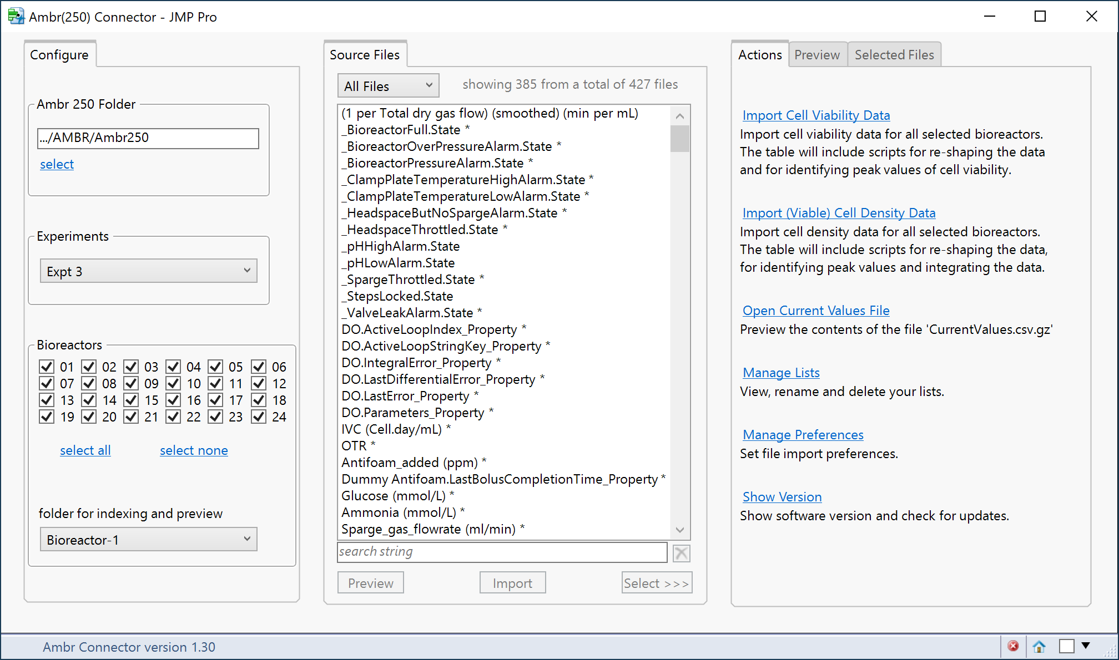Switch to the Preview tab
Image resolution: width=1119 pixels, height=660 pixels.
[x=816, y=55]
